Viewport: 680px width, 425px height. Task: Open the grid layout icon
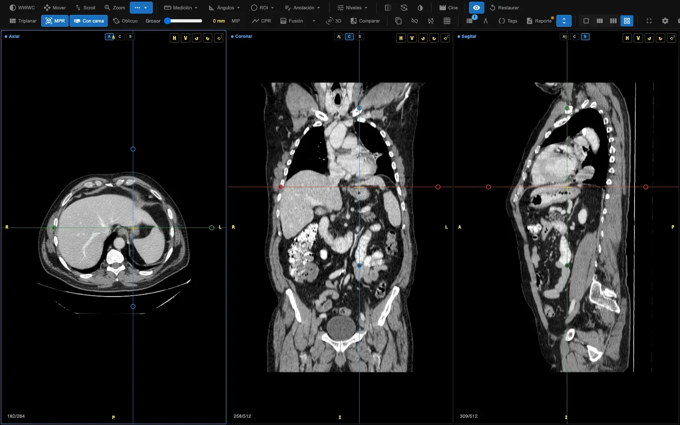point(447,21)
